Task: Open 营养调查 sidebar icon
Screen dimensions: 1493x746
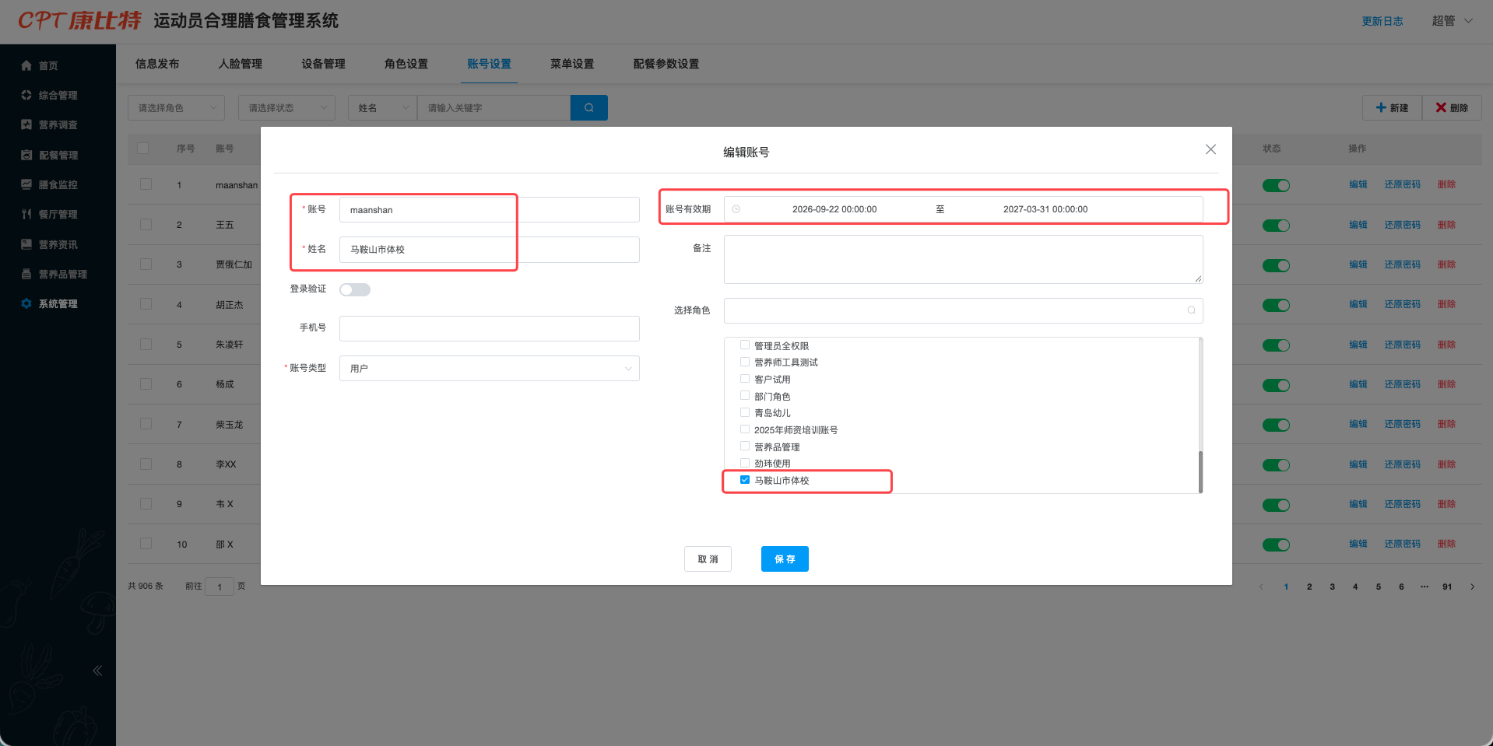Action: (26, 124)
